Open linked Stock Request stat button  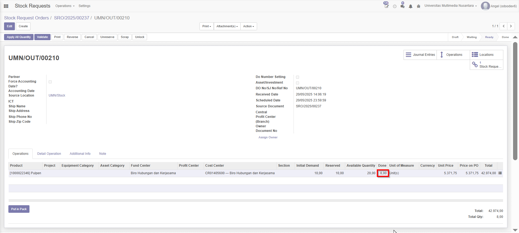click(487, 65)
